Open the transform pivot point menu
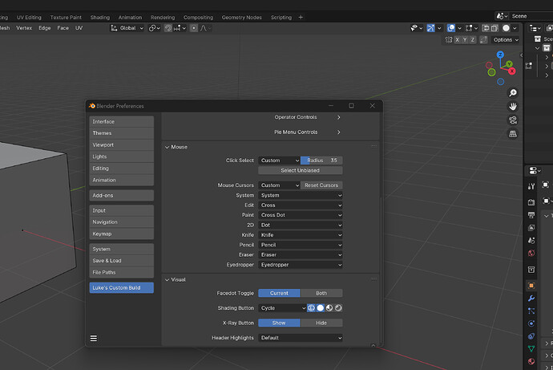553x370 pixels. click(155, 28)
